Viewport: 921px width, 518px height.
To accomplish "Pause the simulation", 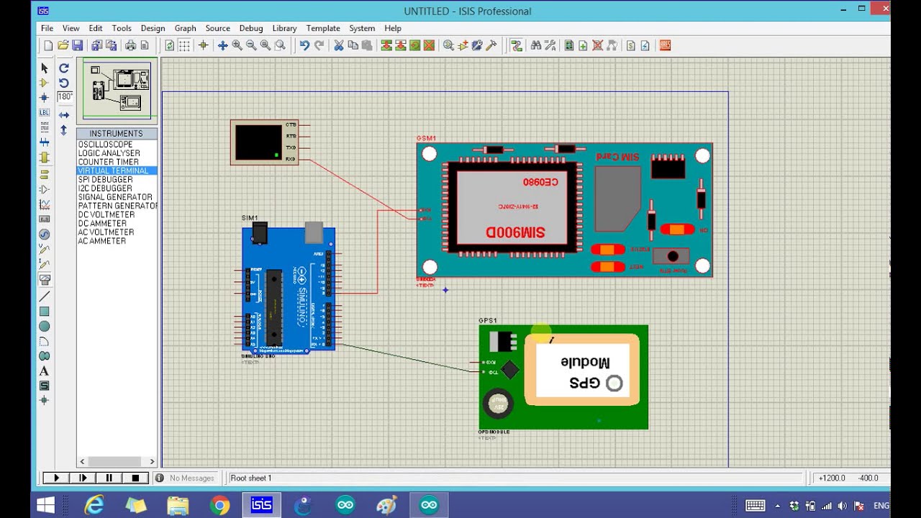I will [109, 478].
